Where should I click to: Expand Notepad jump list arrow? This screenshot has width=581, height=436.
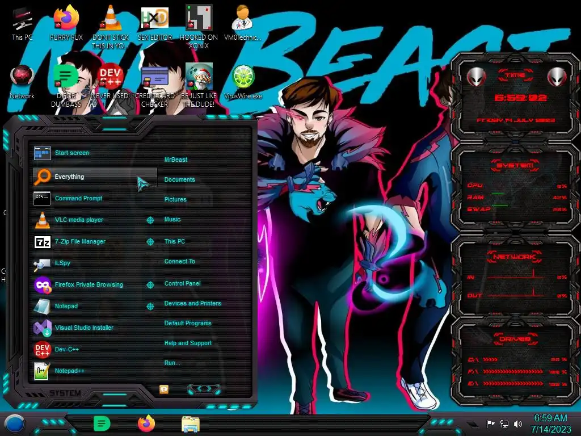150,307
